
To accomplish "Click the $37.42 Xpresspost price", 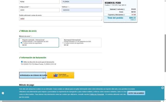I will point(66,45).
